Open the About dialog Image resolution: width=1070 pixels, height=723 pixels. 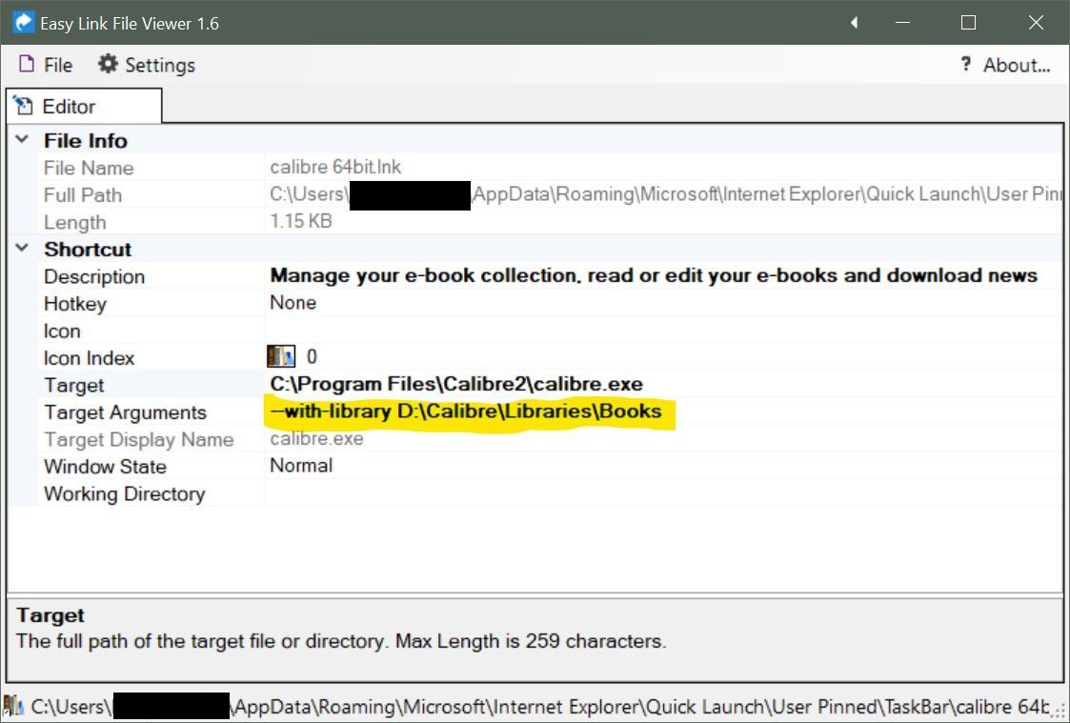point(1005,65)
